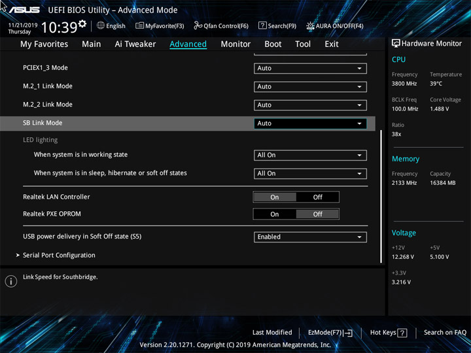Click Search on FAQ link
471x353 pixels.
[445, 333]
